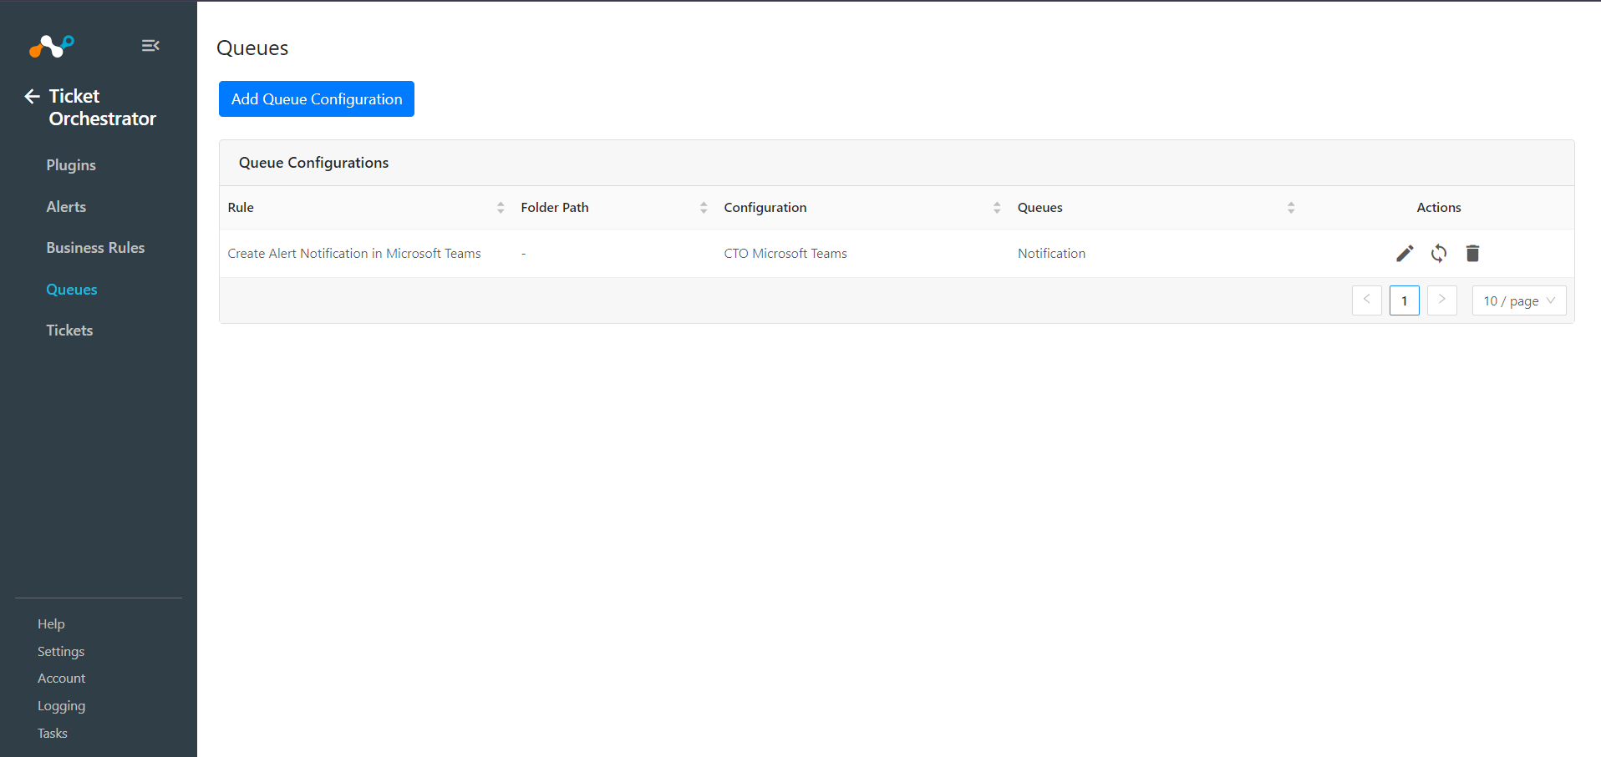Screen dimensions: 1601x757
Task: Click the 'CTO Microsoft Teams' configuration cell
Action: pos(785,254)
